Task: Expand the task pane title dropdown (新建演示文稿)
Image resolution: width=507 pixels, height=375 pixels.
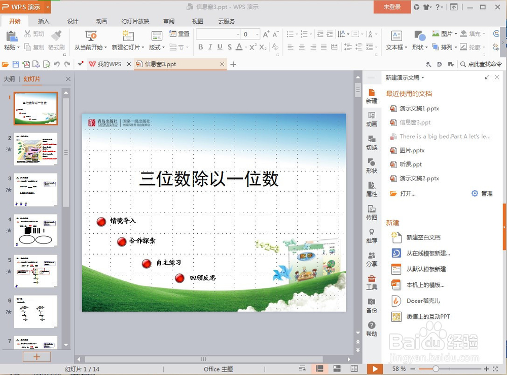Action: click(423, 78)
